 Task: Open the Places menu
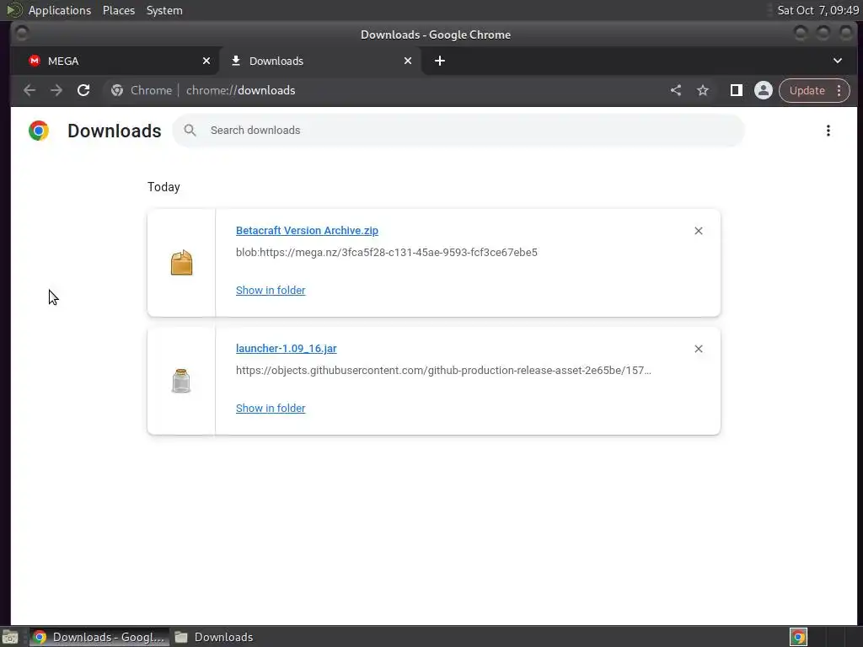[x=119, y=10]
